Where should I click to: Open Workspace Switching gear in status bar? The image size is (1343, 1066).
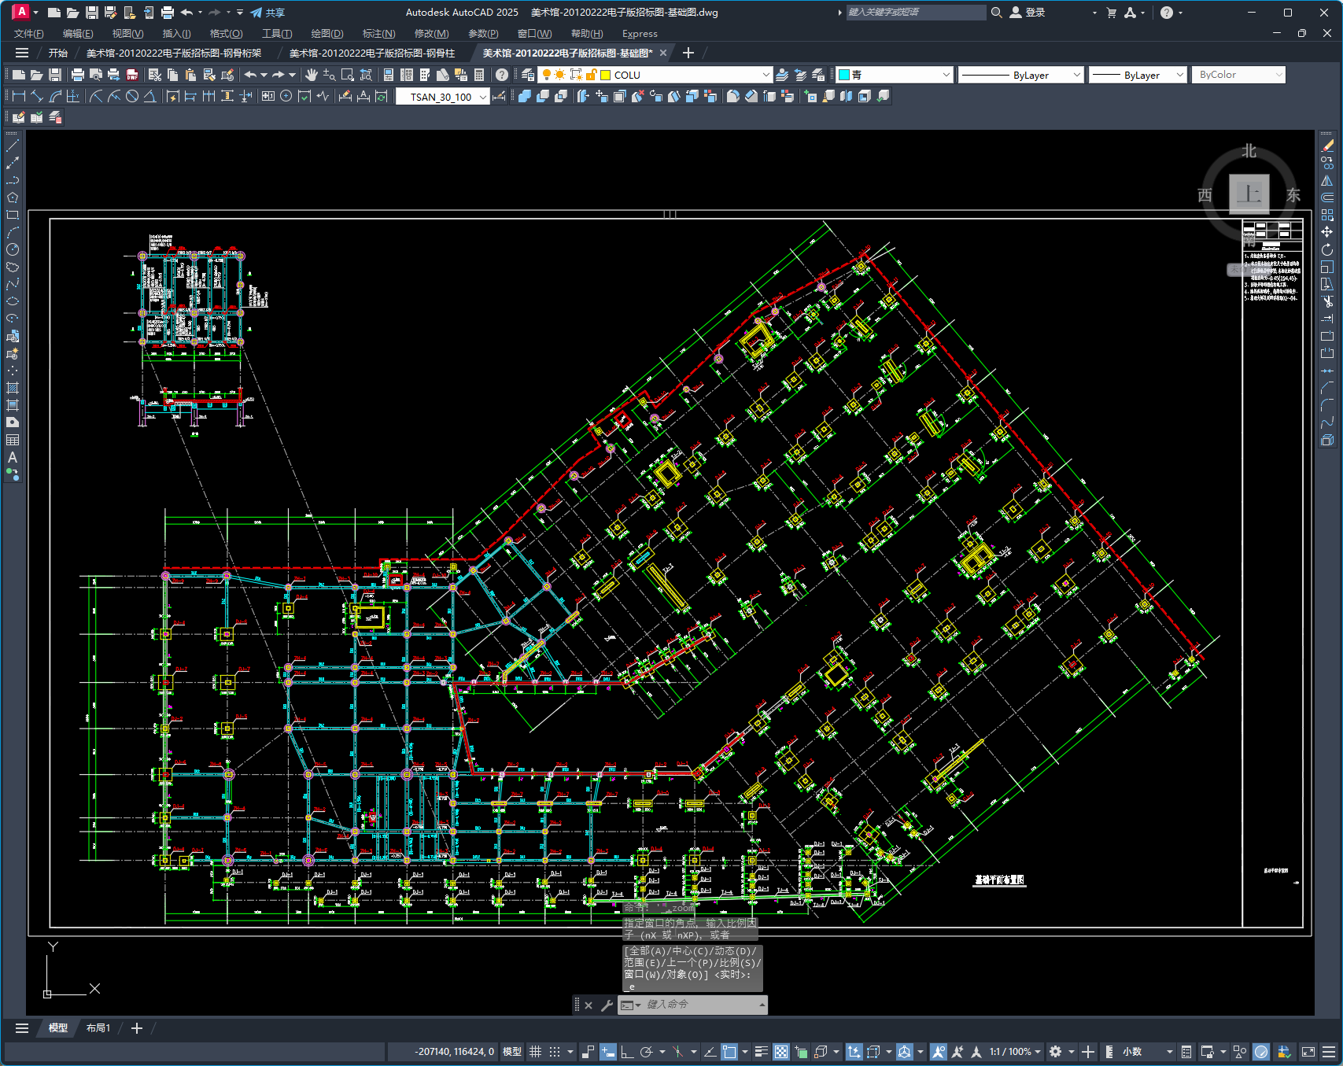[x=1056, y=1052]
